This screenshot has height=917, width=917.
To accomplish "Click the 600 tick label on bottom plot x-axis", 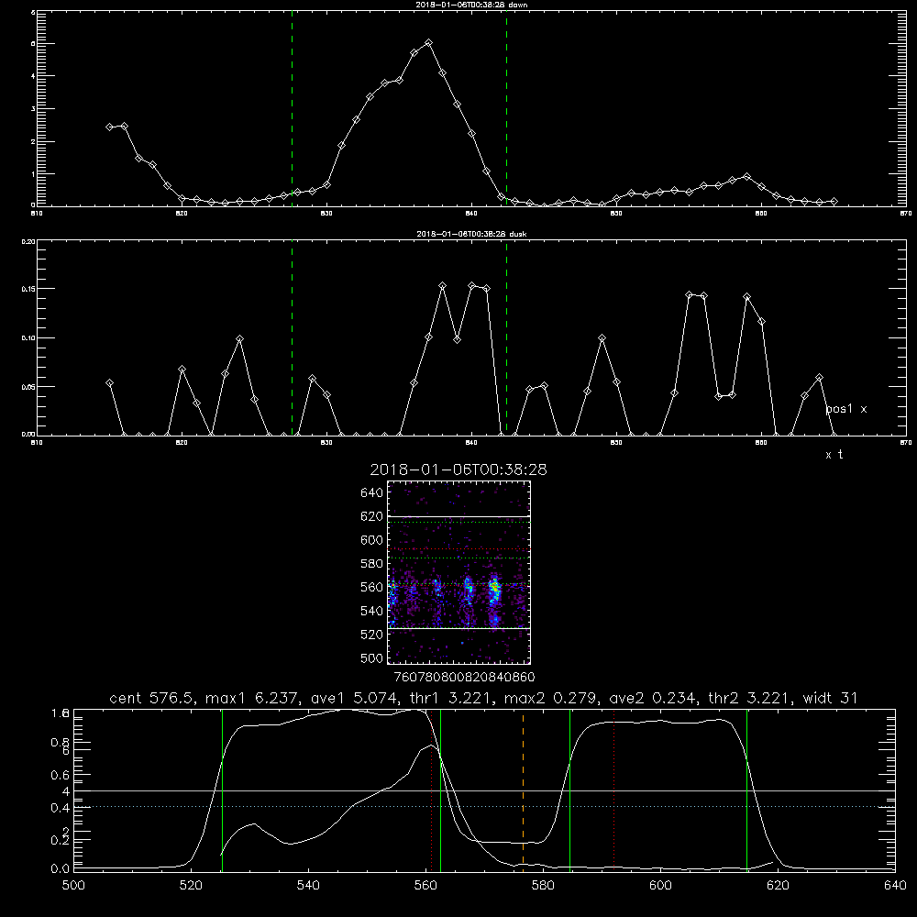I will (661, 885).
